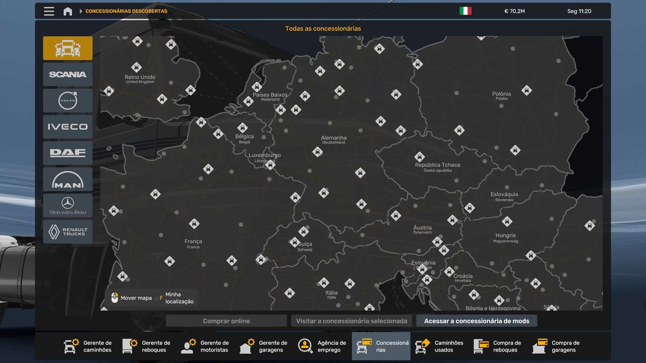Filter dealers by Volvo brand
The width and height of the screenshot is (646, 363).
[x=68, y=100]
